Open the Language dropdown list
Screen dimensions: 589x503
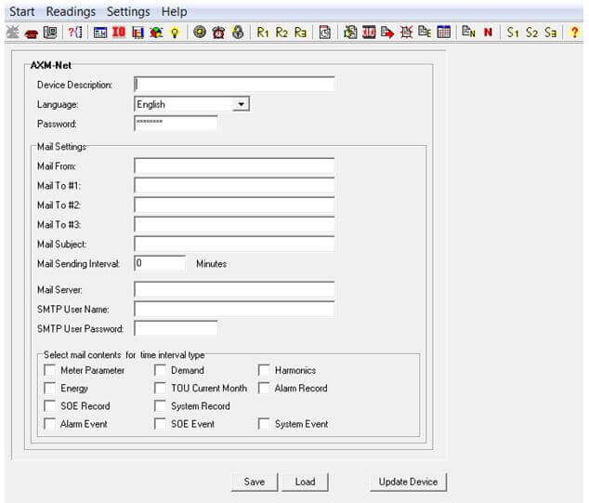pyautogui.click(x=242, y=104)
